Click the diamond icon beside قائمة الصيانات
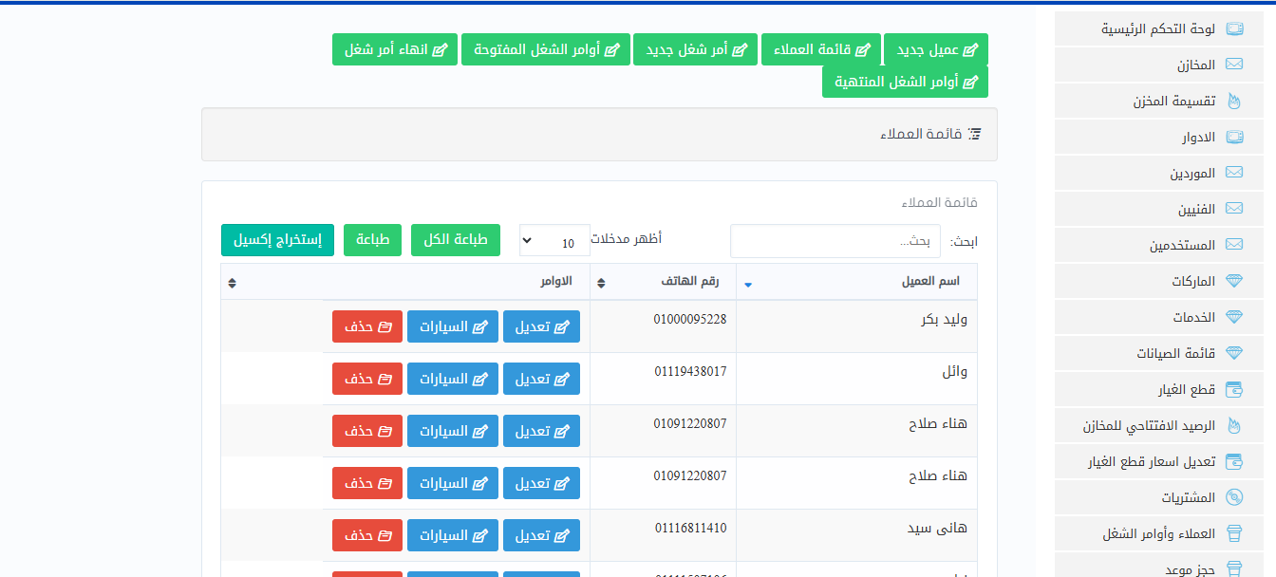Screen dimensions: 1276x577 [1234, 353]
